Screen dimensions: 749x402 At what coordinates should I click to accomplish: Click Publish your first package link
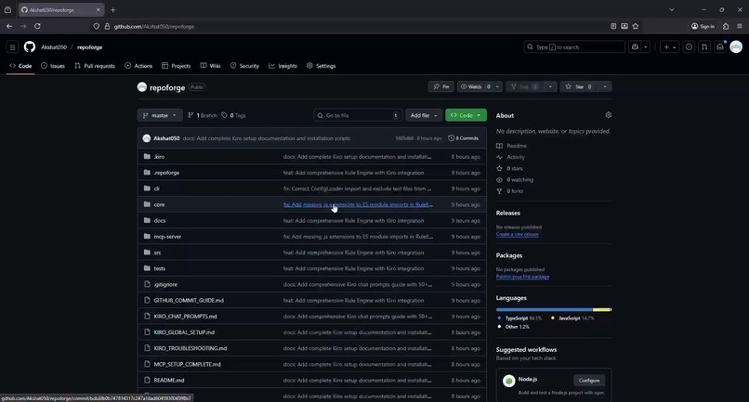[522, 277]
